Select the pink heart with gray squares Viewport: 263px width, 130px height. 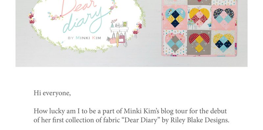click(175, 42)
